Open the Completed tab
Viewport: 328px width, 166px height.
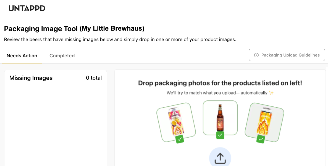pos(62,56)
